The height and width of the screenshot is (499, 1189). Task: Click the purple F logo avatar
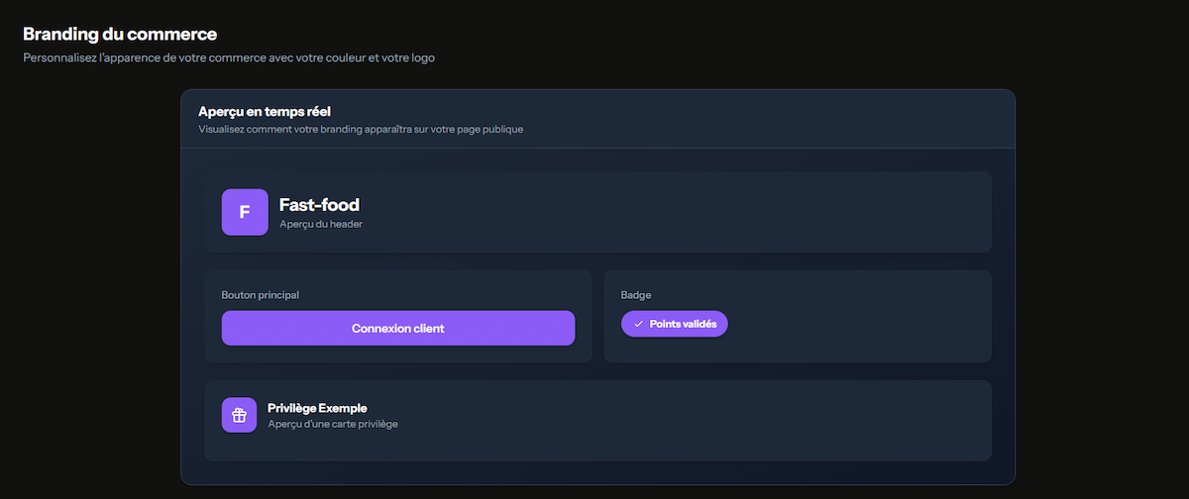coord(245,212)
